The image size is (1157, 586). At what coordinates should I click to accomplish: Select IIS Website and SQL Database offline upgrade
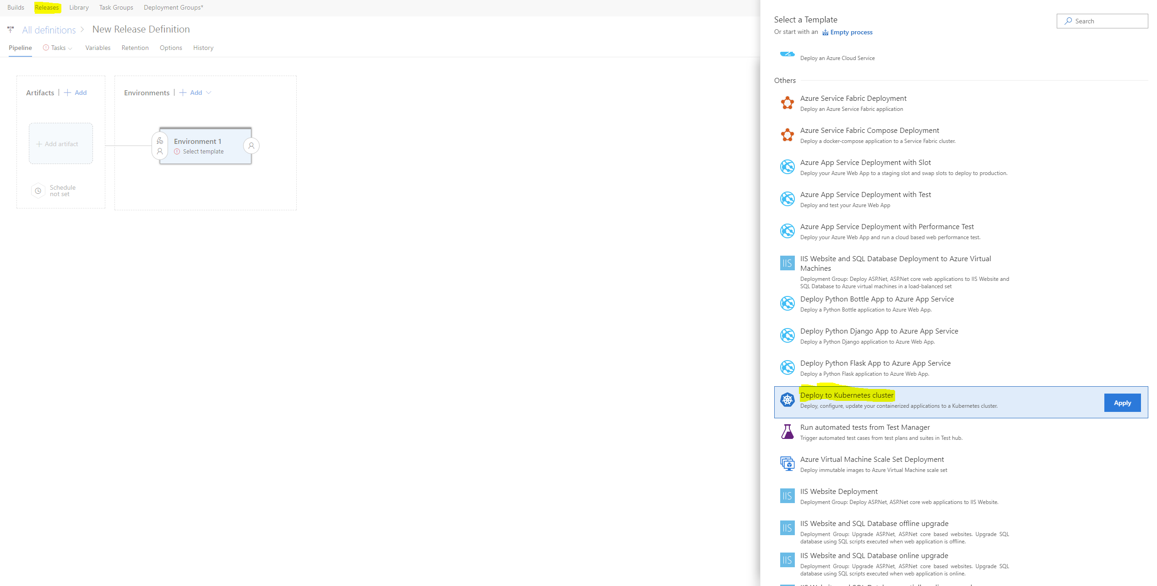coord(874,523)
